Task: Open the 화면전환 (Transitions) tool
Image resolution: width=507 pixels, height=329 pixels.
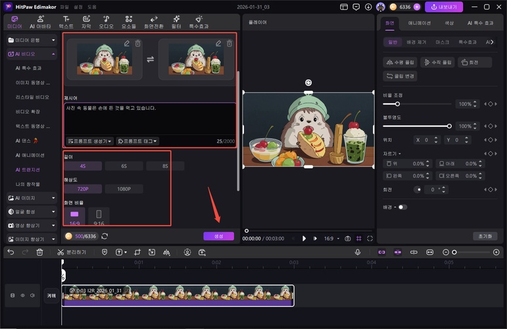Action: [x=154, y=22]
